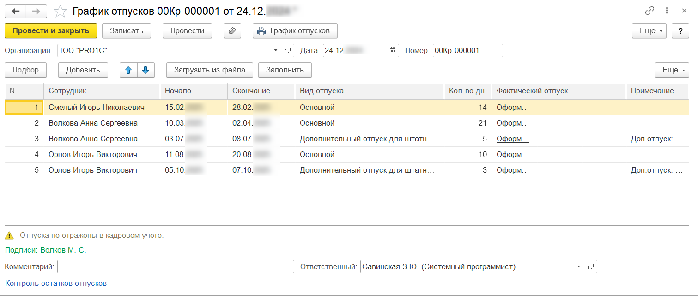Click Оформ… link in row 5
Viewport: 698px width, 296px height.
(x=513, y=170)
